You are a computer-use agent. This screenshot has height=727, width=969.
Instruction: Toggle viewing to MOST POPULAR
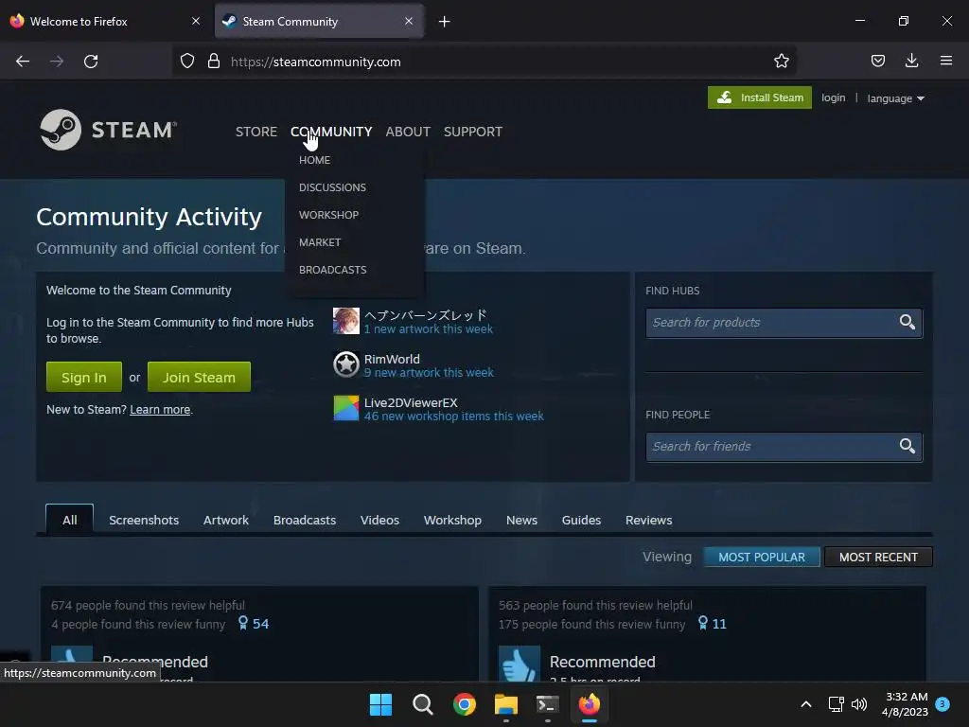click(762, 557)
